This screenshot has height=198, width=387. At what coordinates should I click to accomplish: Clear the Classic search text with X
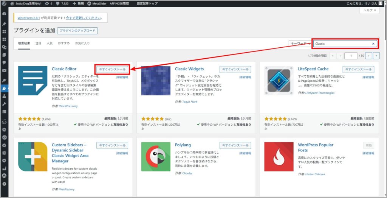tap(373, 44)
